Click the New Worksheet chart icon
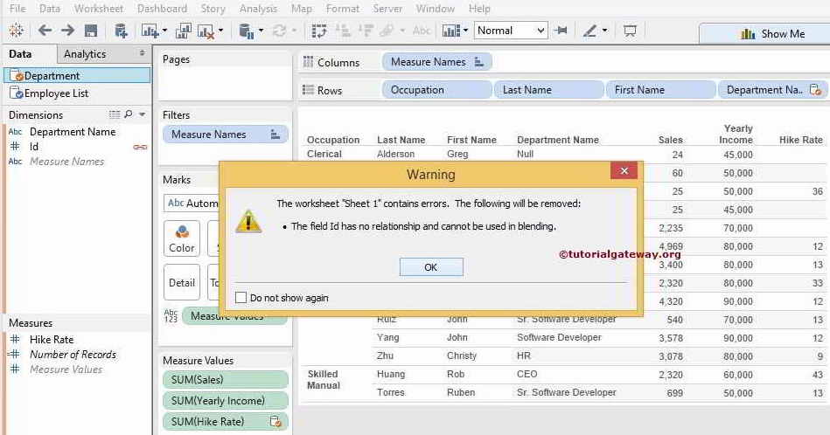The image size is (830, 435). point(150,31)
